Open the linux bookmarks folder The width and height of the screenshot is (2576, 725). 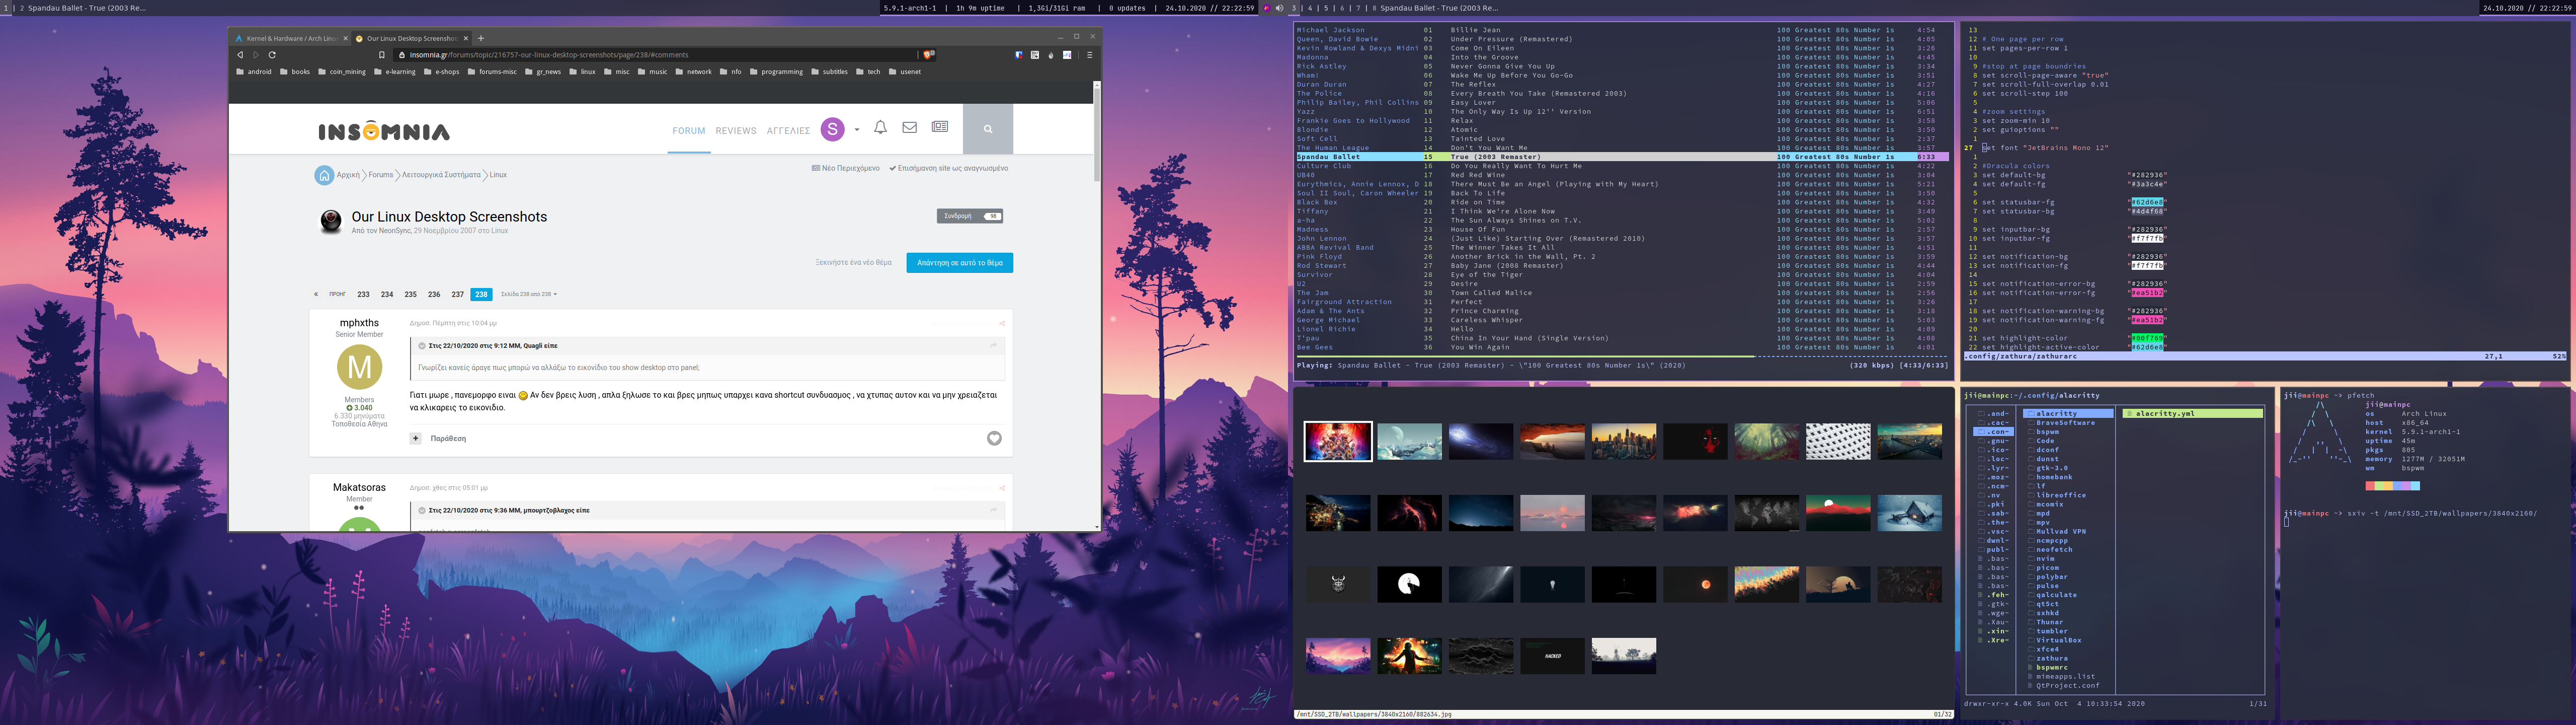pyautogui.click(x=582, y=72)
